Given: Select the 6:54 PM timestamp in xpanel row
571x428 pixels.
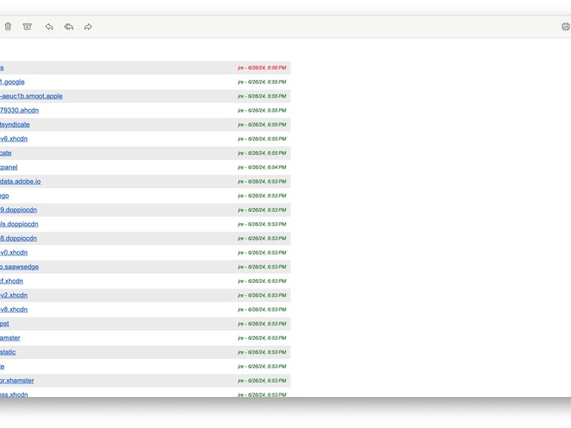Looking at the screenshot, I should click(262, 167).
